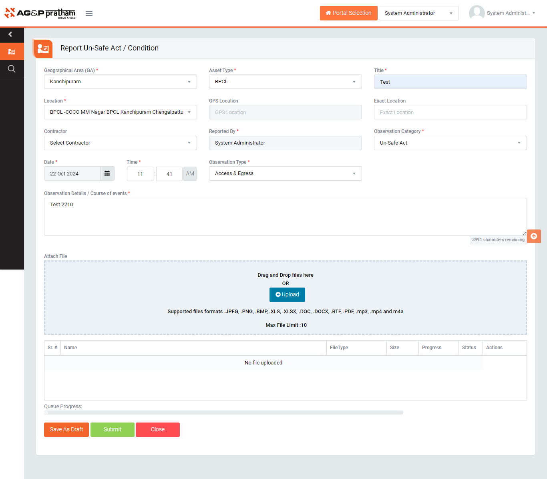Click the user profile avatar

(x=477, y=13)
